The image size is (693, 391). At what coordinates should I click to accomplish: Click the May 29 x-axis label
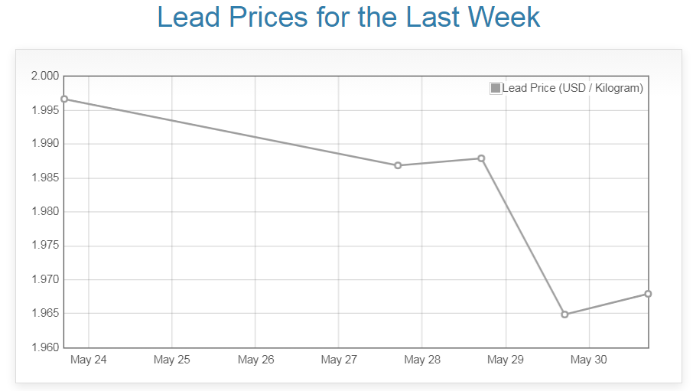tap(506, 360)
